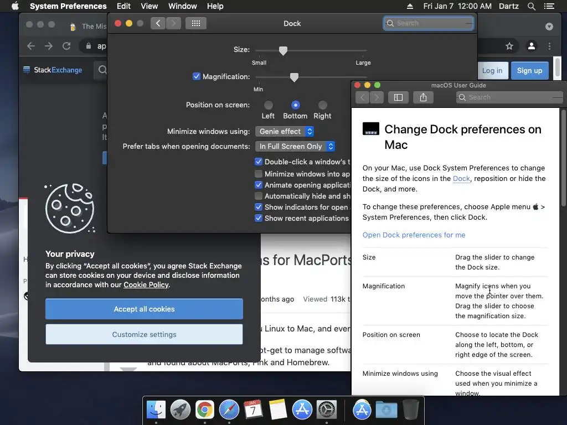Open the Help menu
The height and width of the screenshot is (425, 567).
[215, 6]
